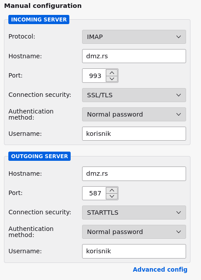201x280 pixels.
Task: Open incoming SSL/TLS connection security dropdown
Action: pyautogui.click(x=134, y=95)
